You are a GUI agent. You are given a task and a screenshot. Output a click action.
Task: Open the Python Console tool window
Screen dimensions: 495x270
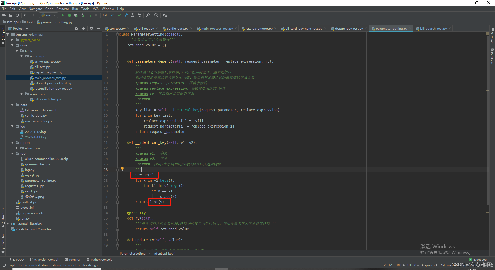[x=100, y=260]
